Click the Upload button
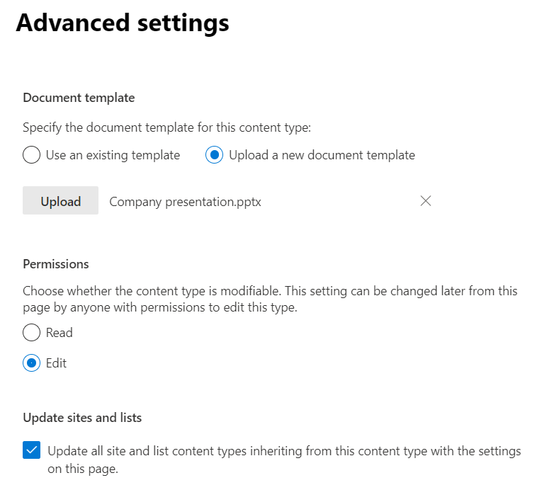 pos(61,200)
